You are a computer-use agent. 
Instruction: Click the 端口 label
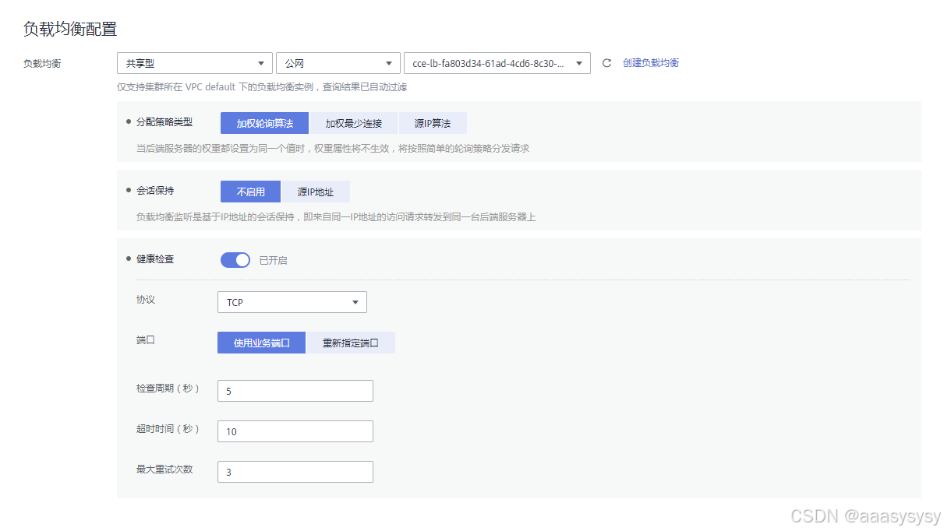146,340
